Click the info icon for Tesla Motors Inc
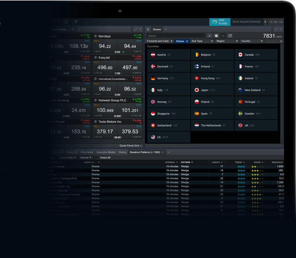The image size is (296, 258). click(x=95, y=122)
